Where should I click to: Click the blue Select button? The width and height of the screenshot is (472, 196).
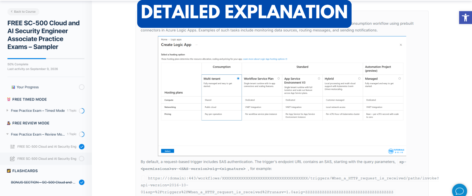point(168,151)
